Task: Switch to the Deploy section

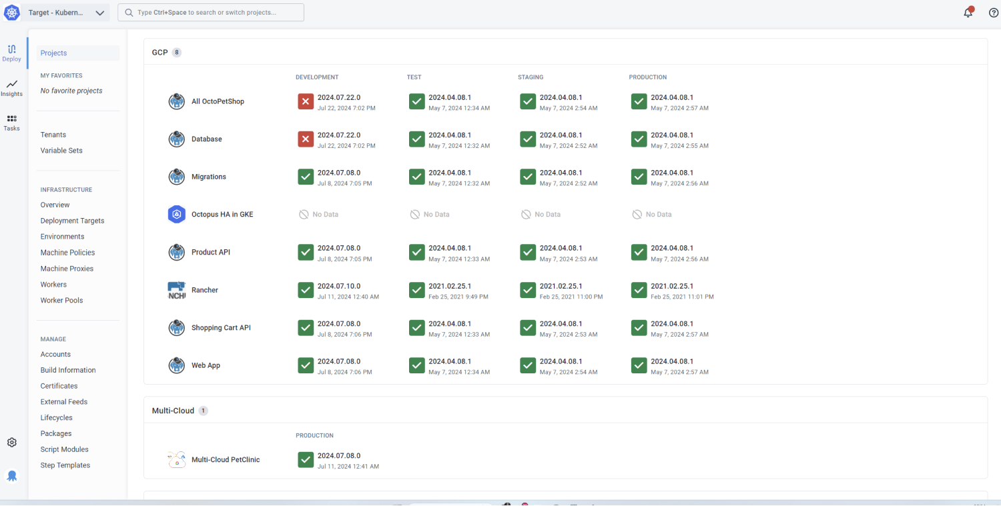Action: coord(11,53)
